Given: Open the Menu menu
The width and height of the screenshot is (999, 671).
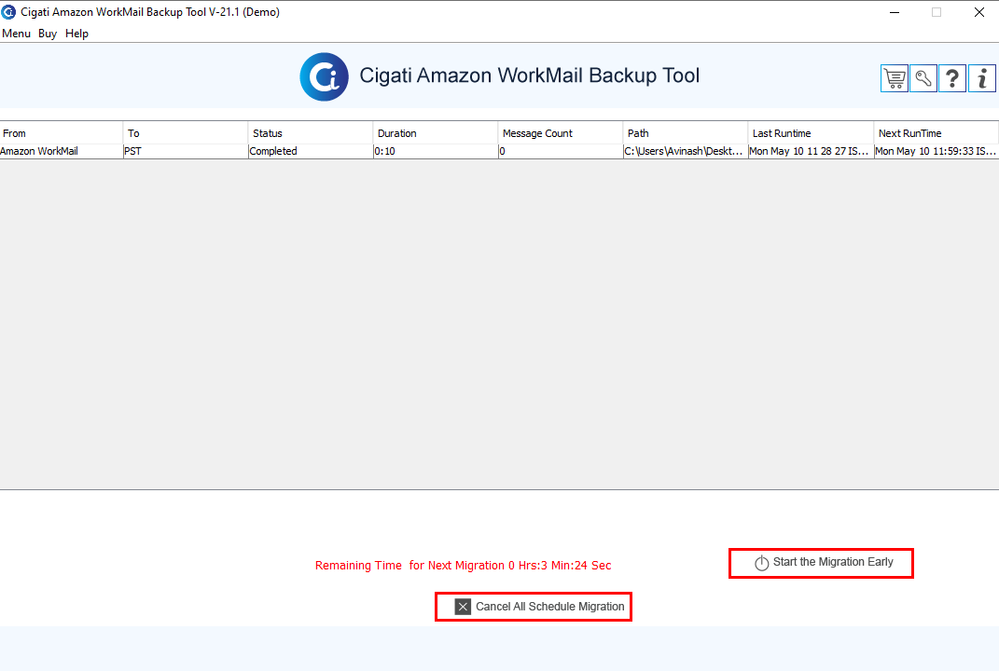Looking at the screenshot, I should coord(16,34).
